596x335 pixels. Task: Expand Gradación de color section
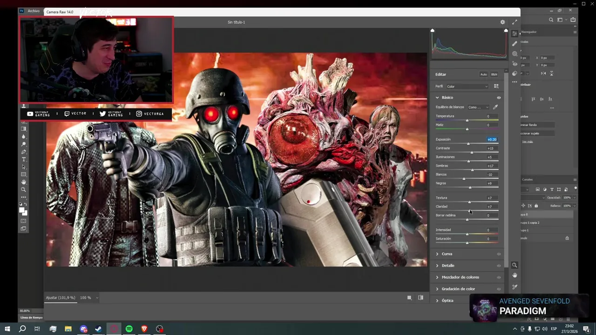(x=437, y=289)
